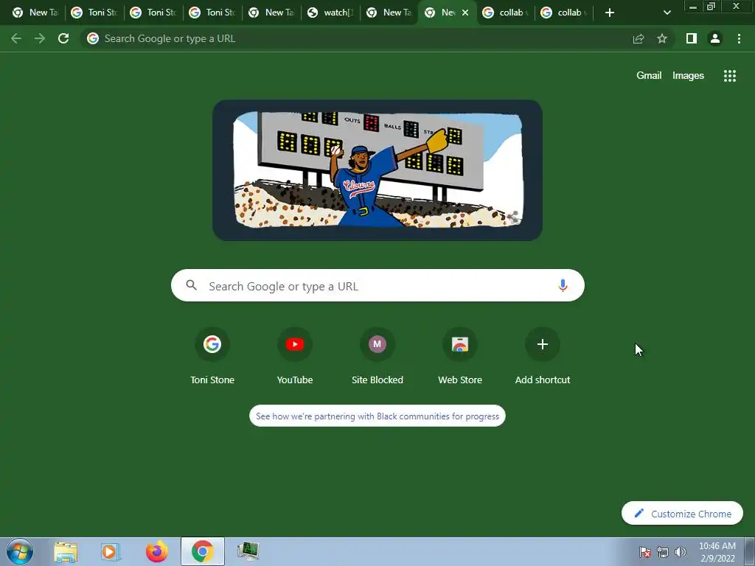The width and height of the screenshot is (755, 566).
Task: Close the active New Tab
Action: [x=465, y=13]
